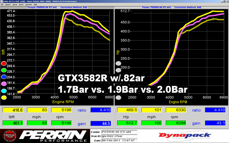
Task: Click 'Correction Method: SAE' above power graph
Action: coord(188,7)
